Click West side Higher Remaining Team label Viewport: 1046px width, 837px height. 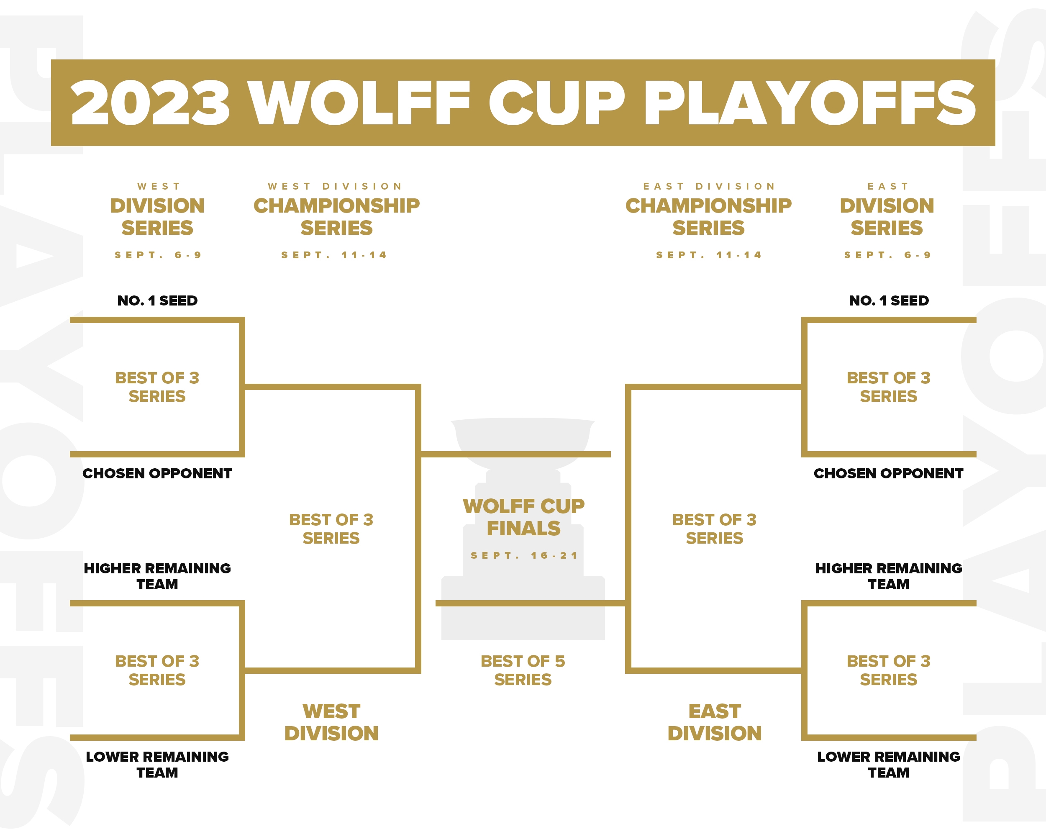(157, 576)
